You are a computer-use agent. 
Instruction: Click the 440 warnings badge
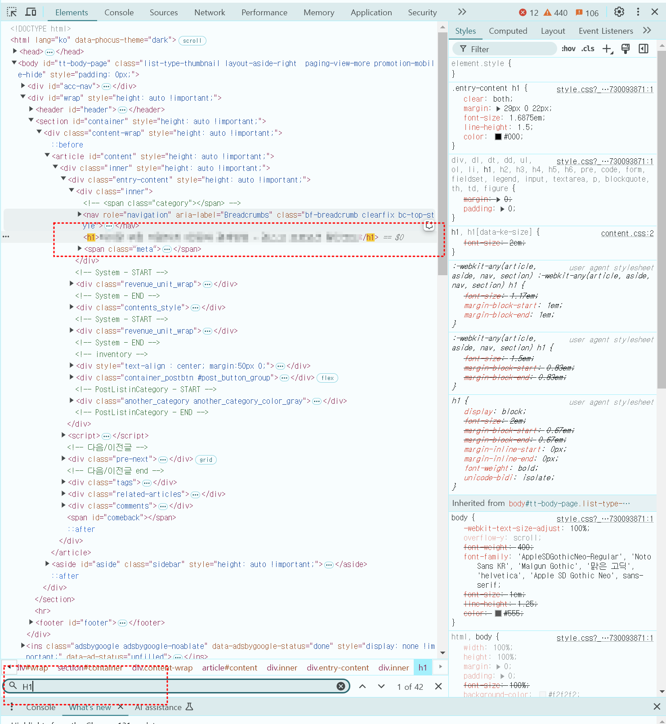(x=555, y=13)
